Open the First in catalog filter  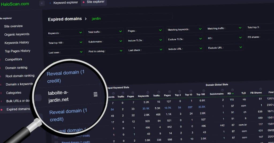coord(105,51)
